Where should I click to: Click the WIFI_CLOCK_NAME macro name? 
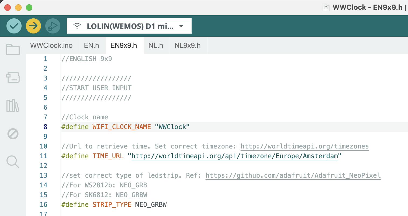pos(122,127)
